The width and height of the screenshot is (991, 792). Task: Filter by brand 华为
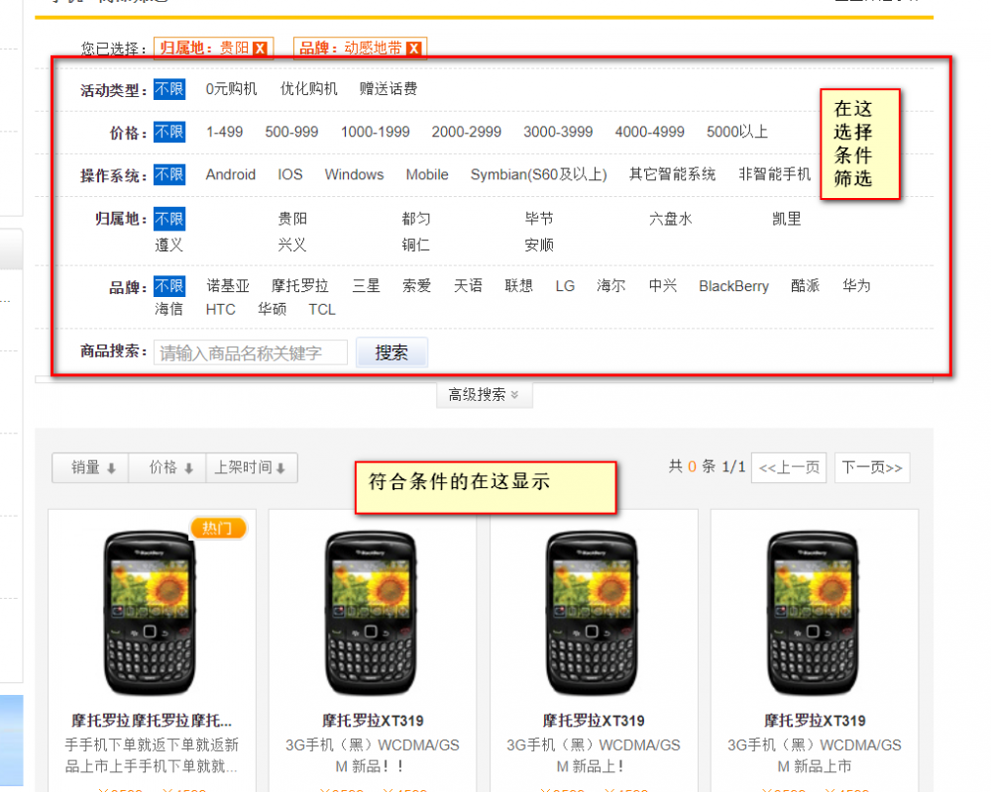coord(856,286)
